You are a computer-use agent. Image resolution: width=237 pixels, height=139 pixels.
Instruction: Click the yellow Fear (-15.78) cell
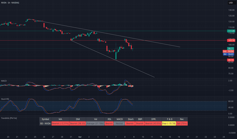click(x=169, y=124)
